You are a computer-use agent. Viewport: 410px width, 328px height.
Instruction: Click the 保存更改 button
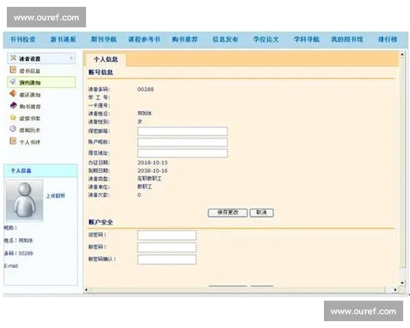click(x=228, y=213)
